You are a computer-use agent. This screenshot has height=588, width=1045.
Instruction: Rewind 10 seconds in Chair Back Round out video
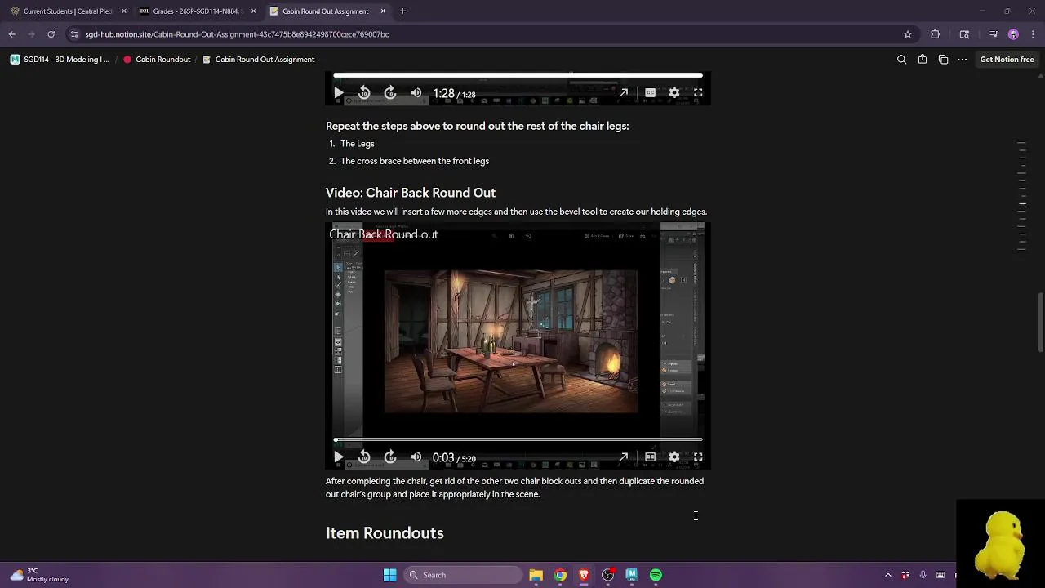(x=364, y=457)
